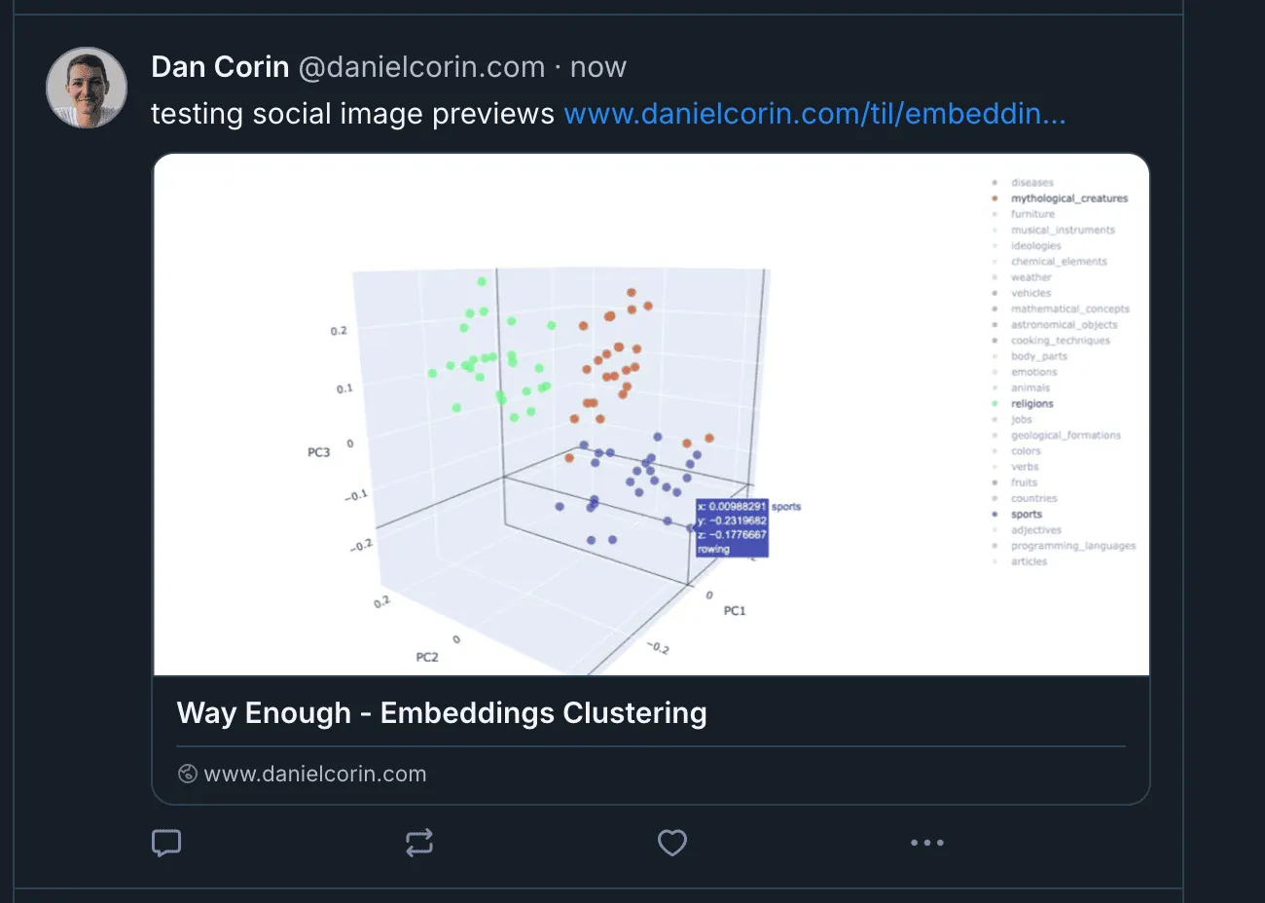The image size is (1265, 903).
Task: Click the @danielcorin.com handle
Action: [x=422, y=66]
